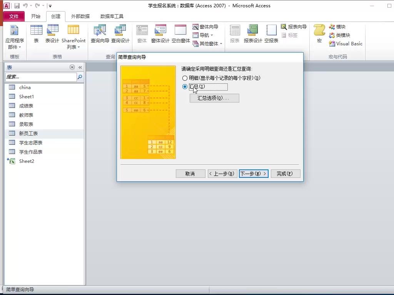The image size is (394, 295).
Task: Click the 标签 labels icon
Action: 289,35
